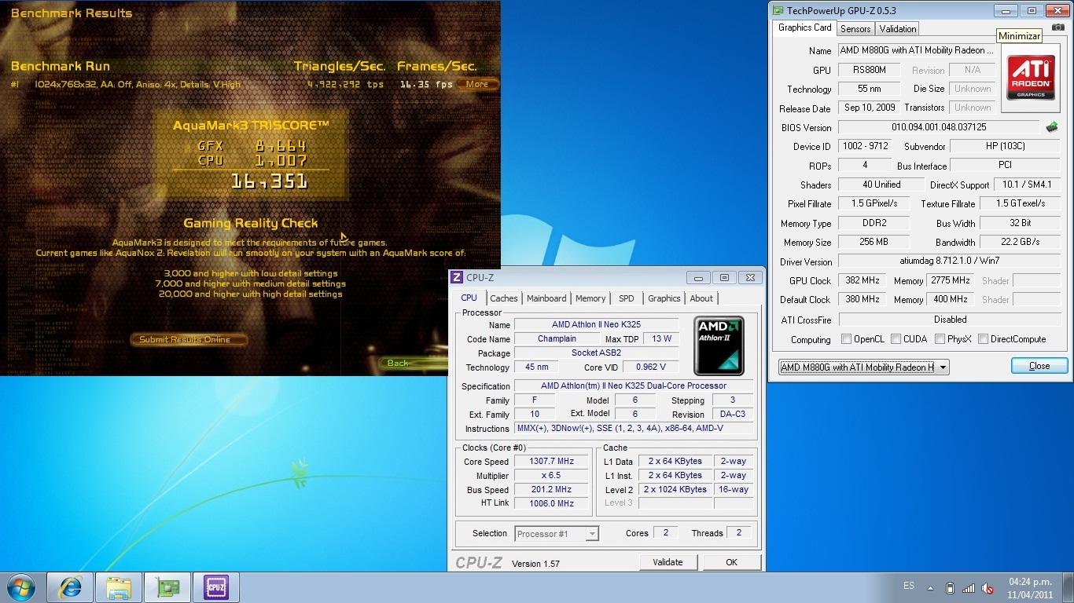Enable the OpenCL checkbox
Screen dimensions: 1074x603
[846, 339]
